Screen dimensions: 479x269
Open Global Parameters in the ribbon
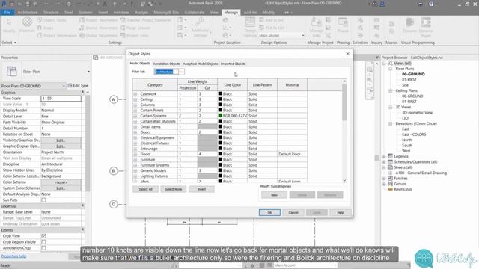(x=98, y=35)
